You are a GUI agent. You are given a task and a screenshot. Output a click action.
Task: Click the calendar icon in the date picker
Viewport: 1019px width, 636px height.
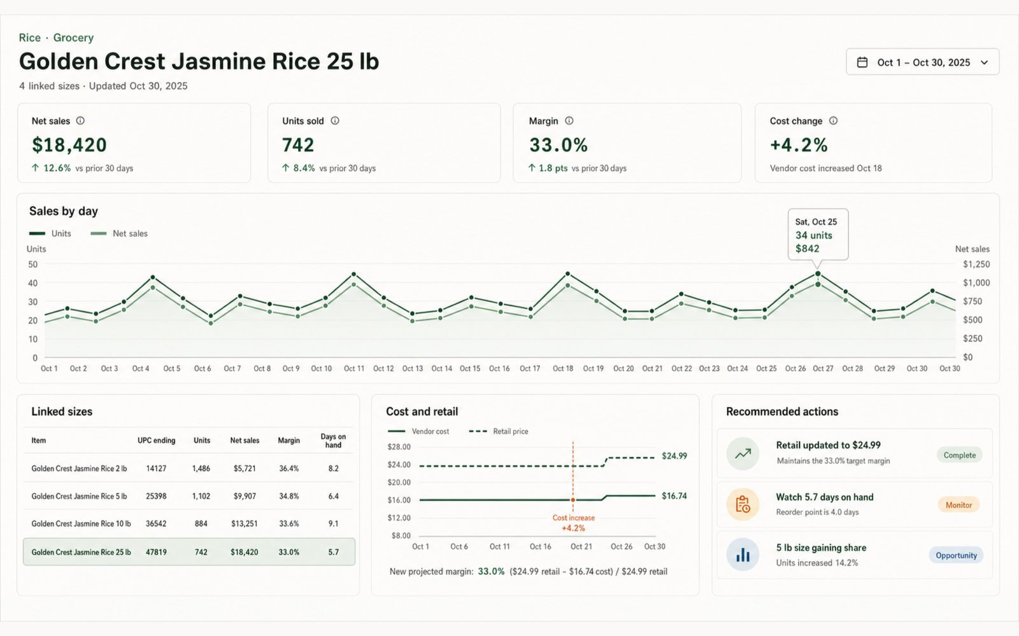[x=862, y=62]
